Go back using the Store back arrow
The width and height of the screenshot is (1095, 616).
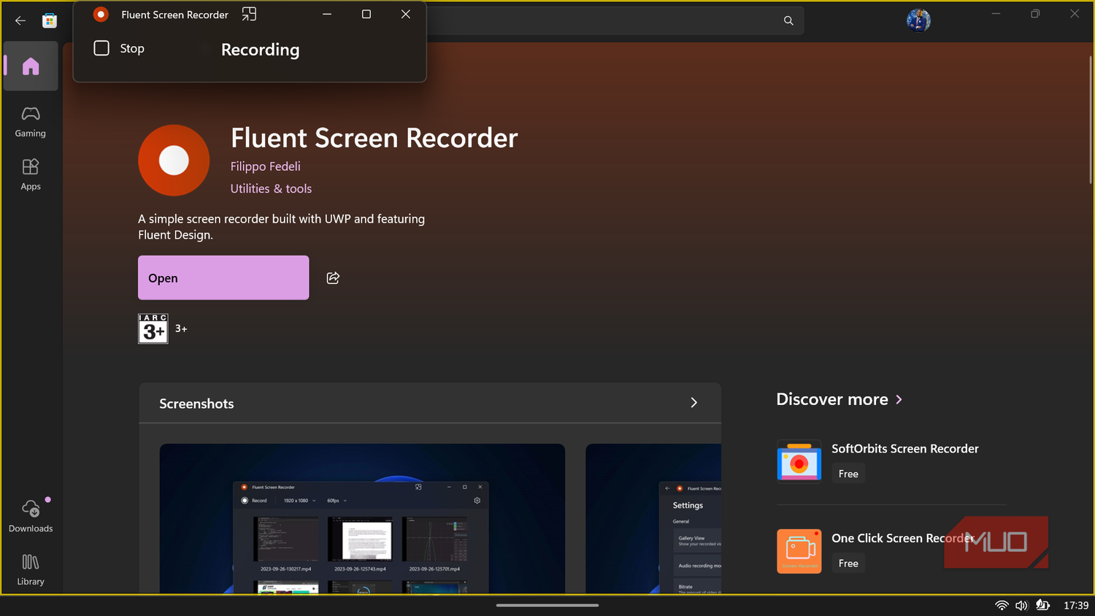tap(20, 20)
